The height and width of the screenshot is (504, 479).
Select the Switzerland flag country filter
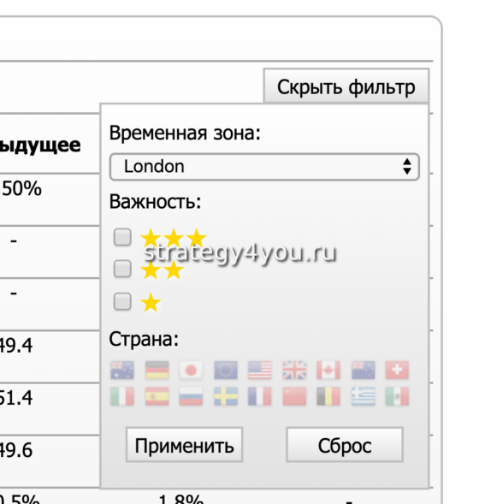click(397, 370)
